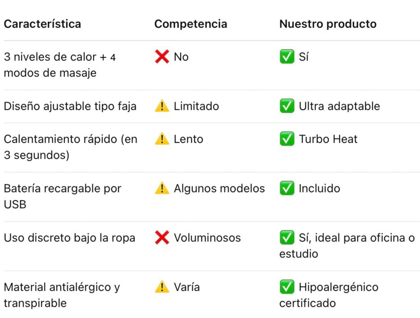The image size is (420, 318).
Task: Click the warning icon beside Algunos modelos
Action: coord(162,188)
